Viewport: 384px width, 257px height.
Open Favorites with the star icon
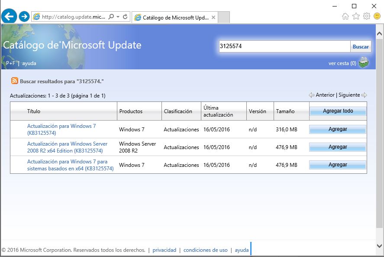pos(356,16)
